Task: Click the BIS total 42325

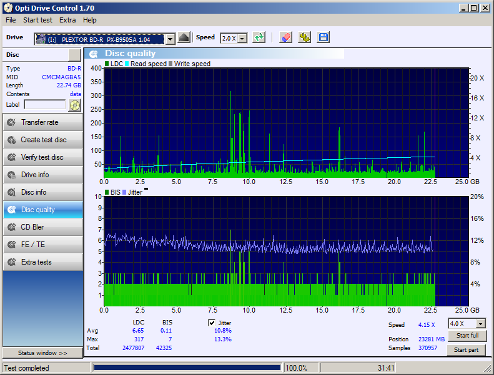Action: (164, 348)
